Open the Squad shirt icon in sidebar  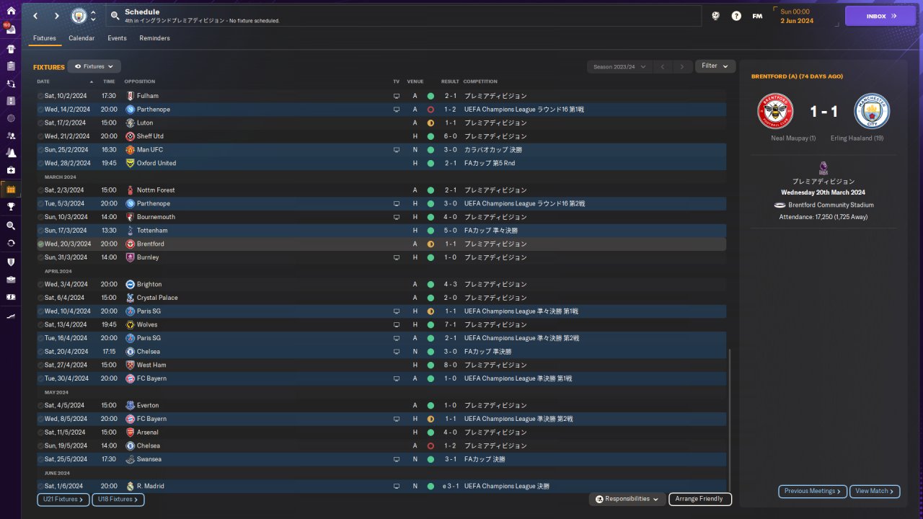pos(11,48)
